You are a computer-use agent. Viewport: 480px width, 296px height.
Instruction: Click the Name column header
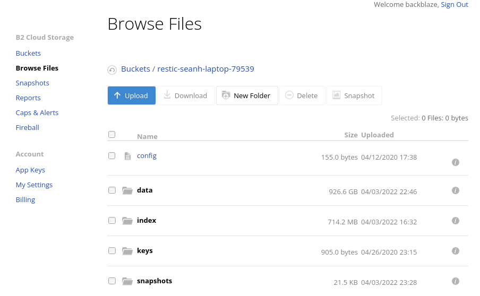147,137
